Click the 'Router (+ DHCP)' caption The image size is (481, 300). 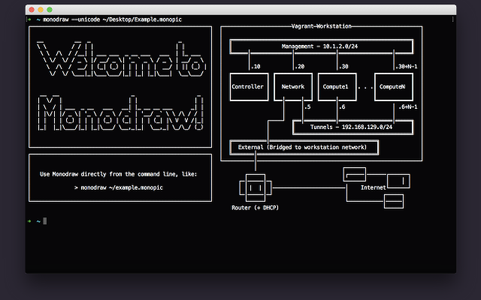pos(255,208)
